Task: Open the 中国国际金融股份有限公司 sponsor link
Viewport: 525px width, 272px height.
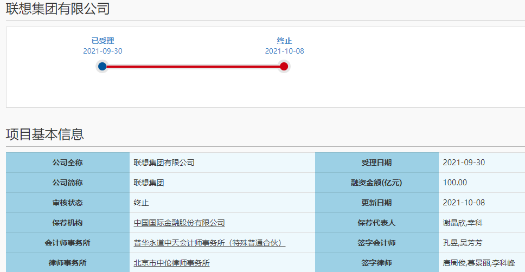Action: point(179,223)
